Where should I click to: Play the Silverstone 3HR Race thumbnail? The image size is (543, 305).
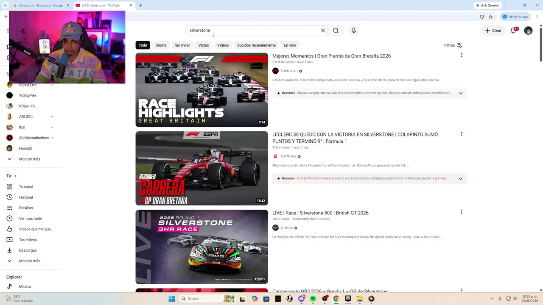tap(202, 247)
